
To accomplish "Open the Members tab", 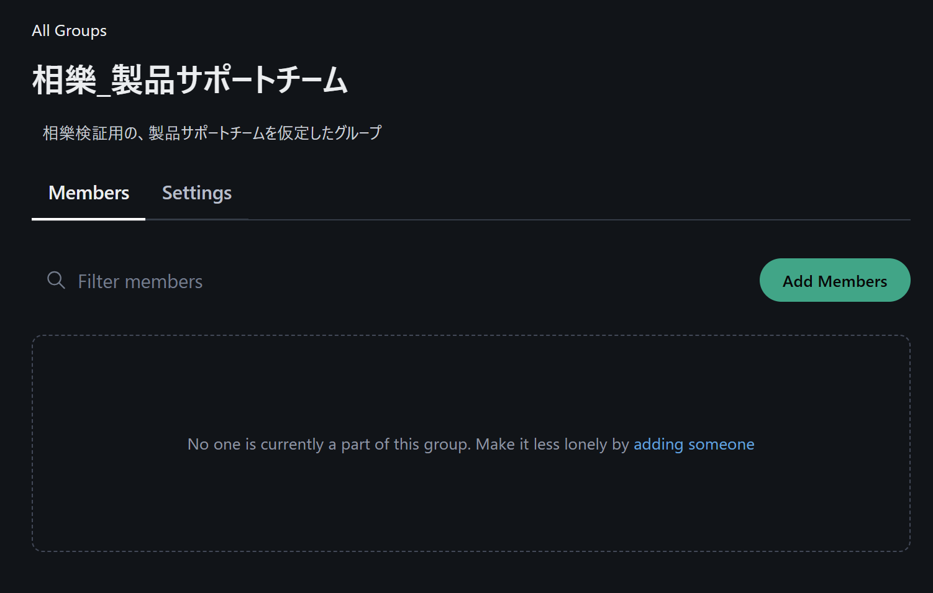I will (x=89, y=193).
